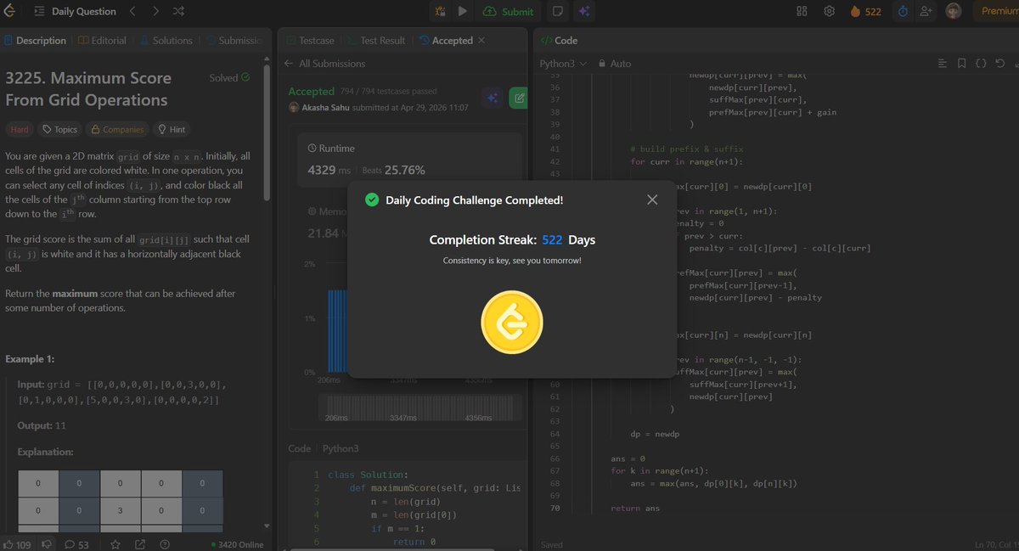The image size is (1019, 551).
Task: Toggle the Auto setting beside Python3
Action: click(615, 64)
